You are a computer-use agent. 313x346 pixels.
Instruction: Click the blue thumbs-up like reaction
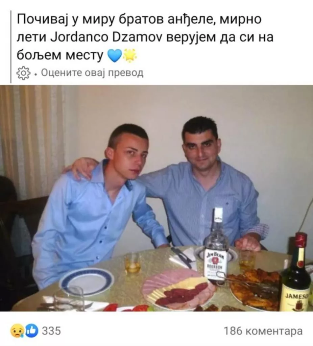tap(32, 331)
